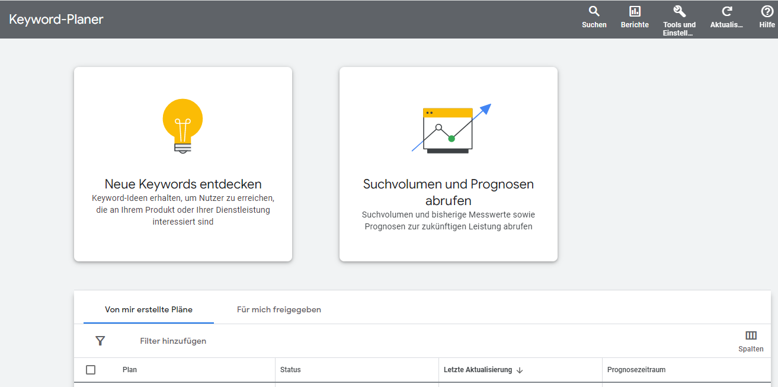Open Suchvolumen und Prognosen abrufen heading
The image size is (778, 387).
click(448, 192)
